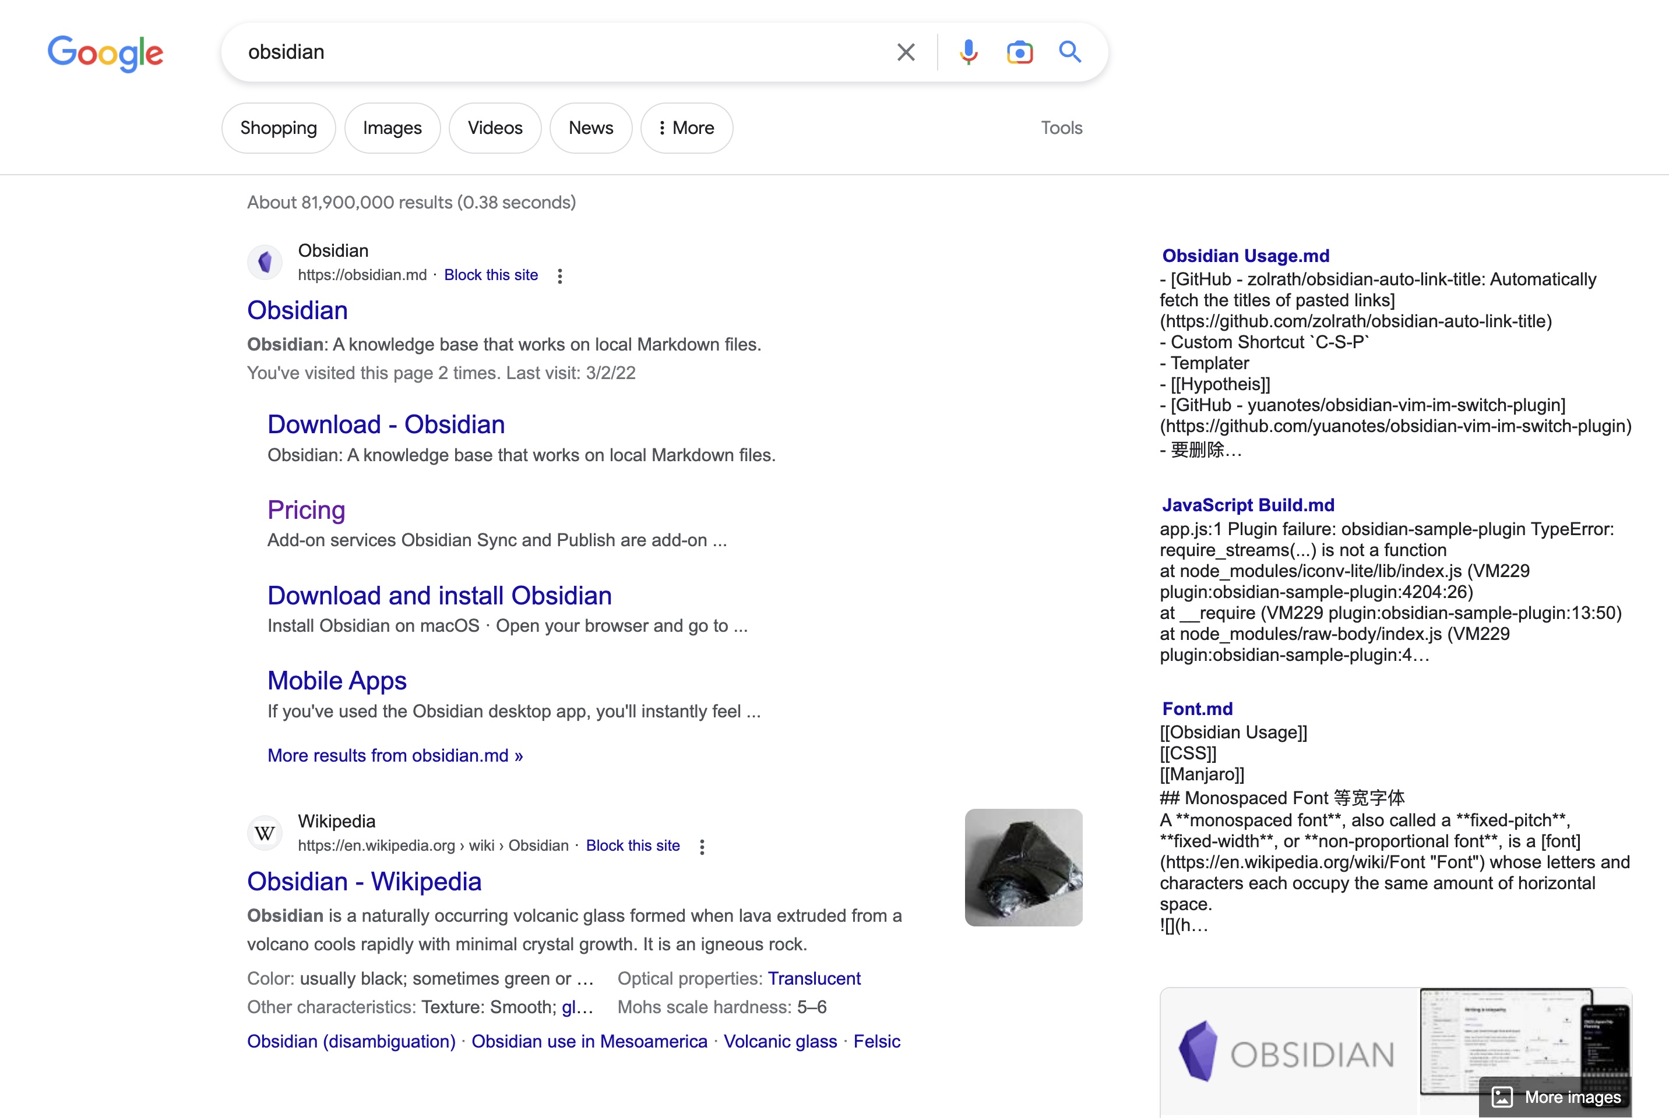Open Google Lens camera search icon
The height and width of the screenshot is (1118, 1669).
pos(1020,52)
